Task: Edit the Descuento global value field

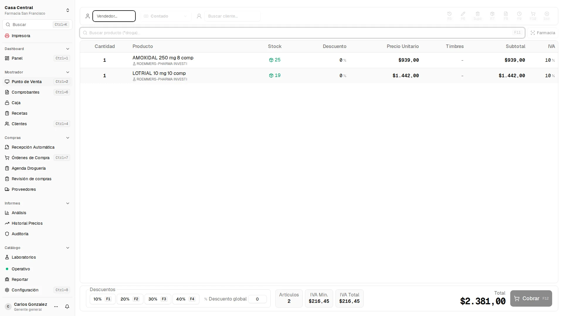Action: pyautogui.click(x=257, y=299)
